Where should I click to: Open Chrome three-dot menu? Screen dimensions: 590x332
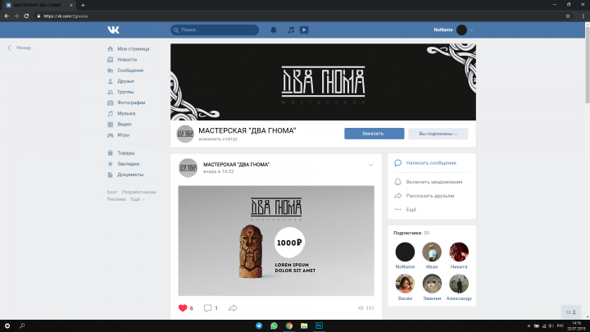(583, 16)
